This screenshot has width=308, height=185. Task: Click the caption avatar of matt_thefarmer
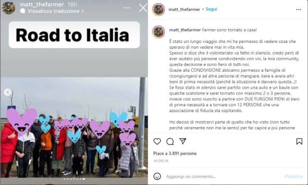(158, 32)
